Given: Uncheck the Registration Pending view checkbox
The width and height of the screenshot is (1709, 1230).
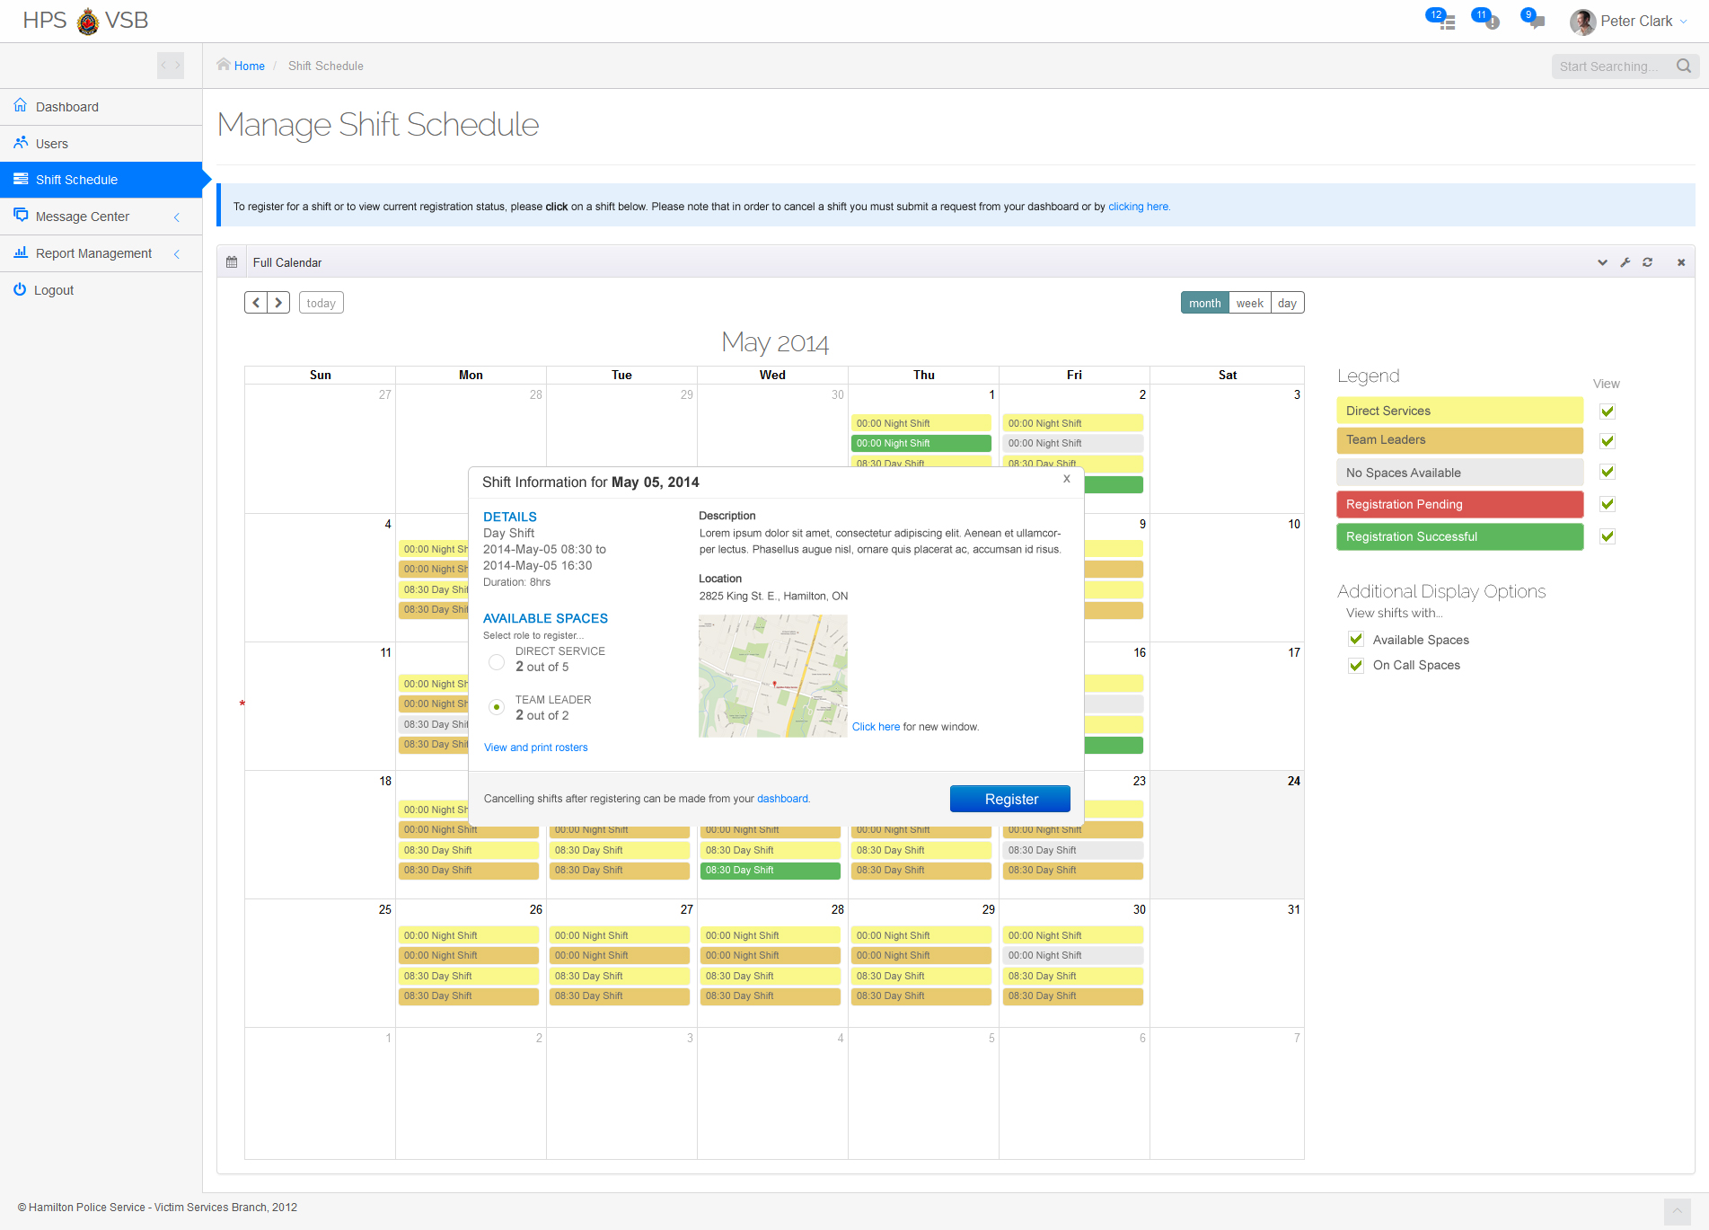Looking at the screenshot, I should pyautogui.click(x=1608, y=504).
